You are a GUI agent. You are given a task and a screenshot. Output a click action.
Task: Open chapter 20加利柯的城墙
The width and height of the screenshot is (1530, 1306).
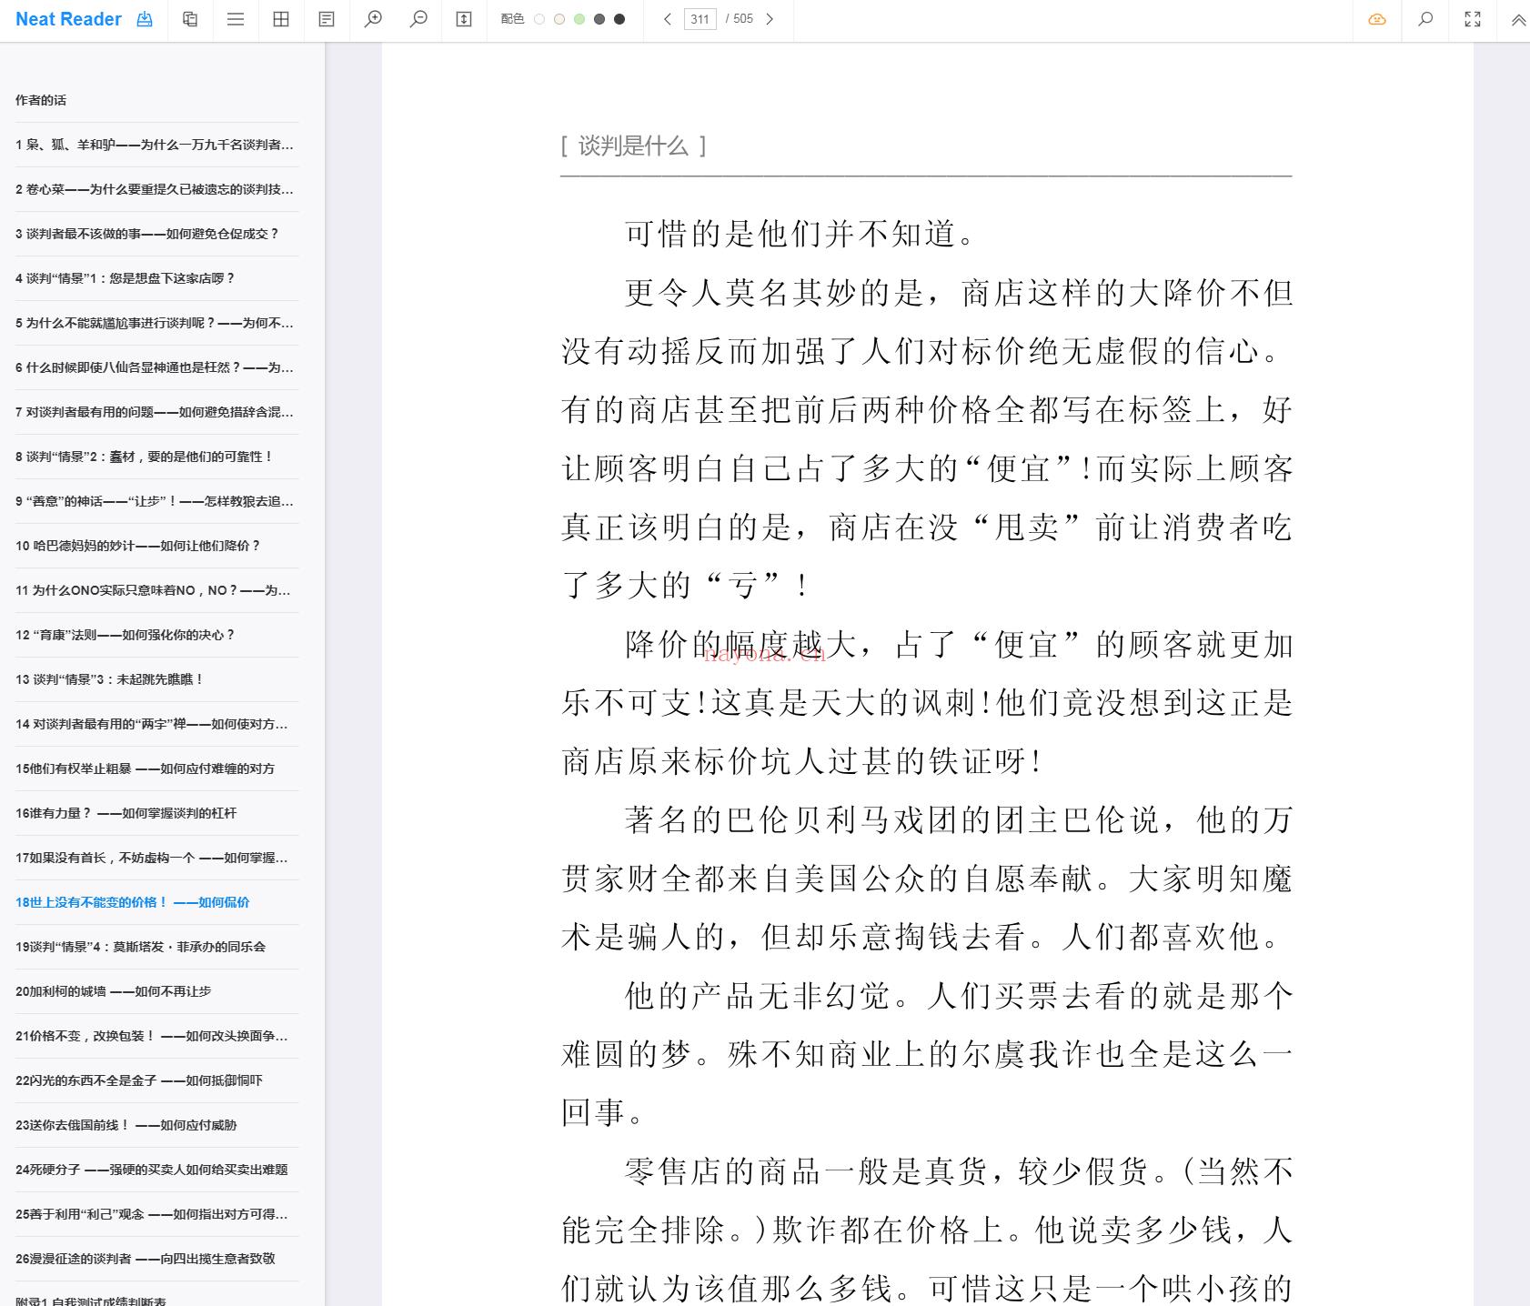113,991
